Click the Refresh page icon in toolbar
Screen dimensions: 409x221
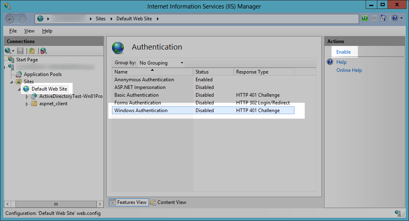[365, 18]
